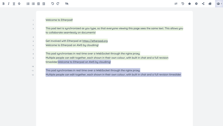Click line 6 'Welcome to Etherpad on AWS by cloudimg!'

pyautogui.click(x=72, y=45)
